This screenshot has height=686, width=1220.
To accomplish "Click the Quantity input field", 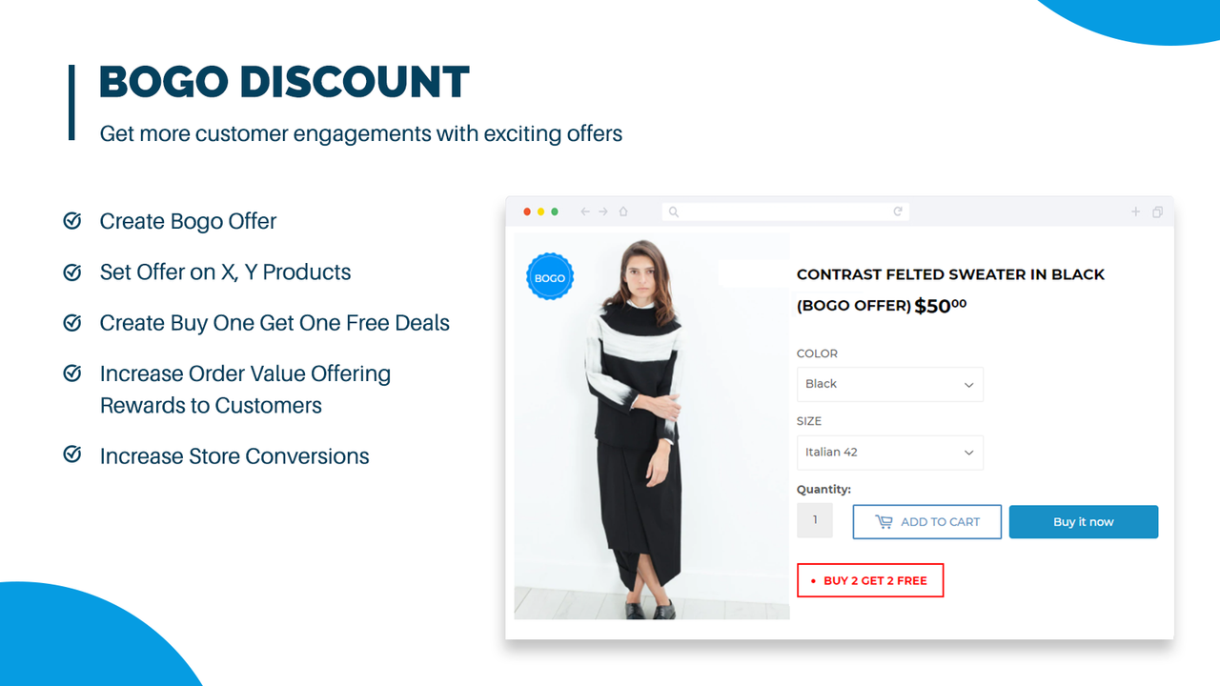I will 814,519.
